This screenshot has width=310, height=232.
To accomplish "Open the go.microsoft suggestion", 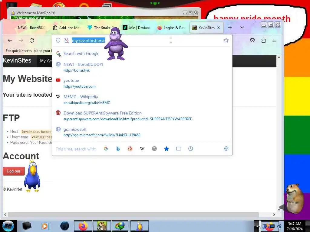I will tap(142, 132).
